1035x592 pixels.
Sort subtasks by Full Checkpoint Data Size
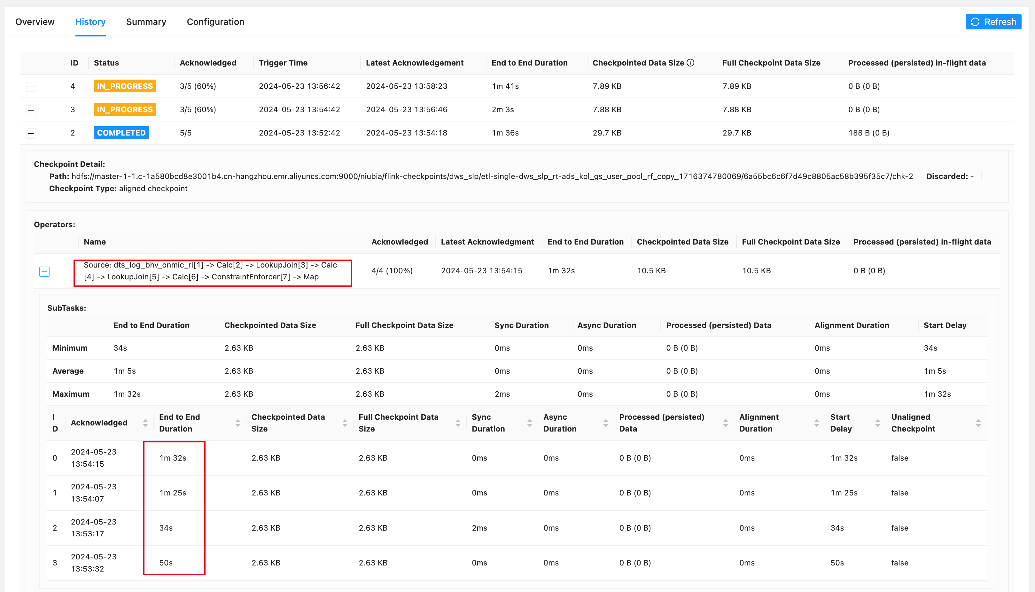tap(458, 423)
